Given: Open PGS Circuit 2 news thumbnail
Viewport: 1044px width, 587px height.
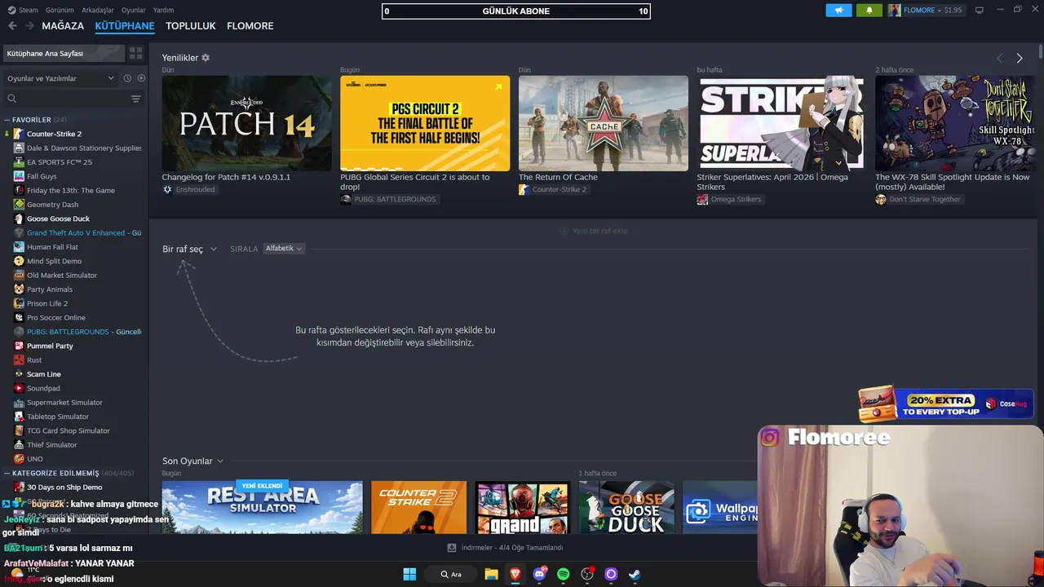Looking at the screenshot, I should 425,123.
